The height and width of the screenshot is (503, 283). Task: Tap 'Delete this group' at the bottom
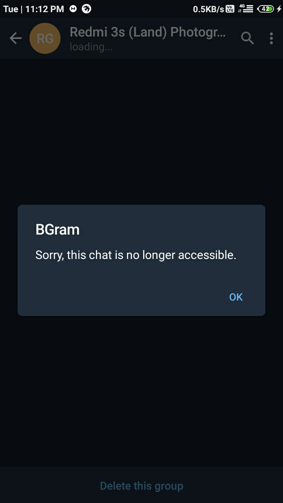(141, 486)
